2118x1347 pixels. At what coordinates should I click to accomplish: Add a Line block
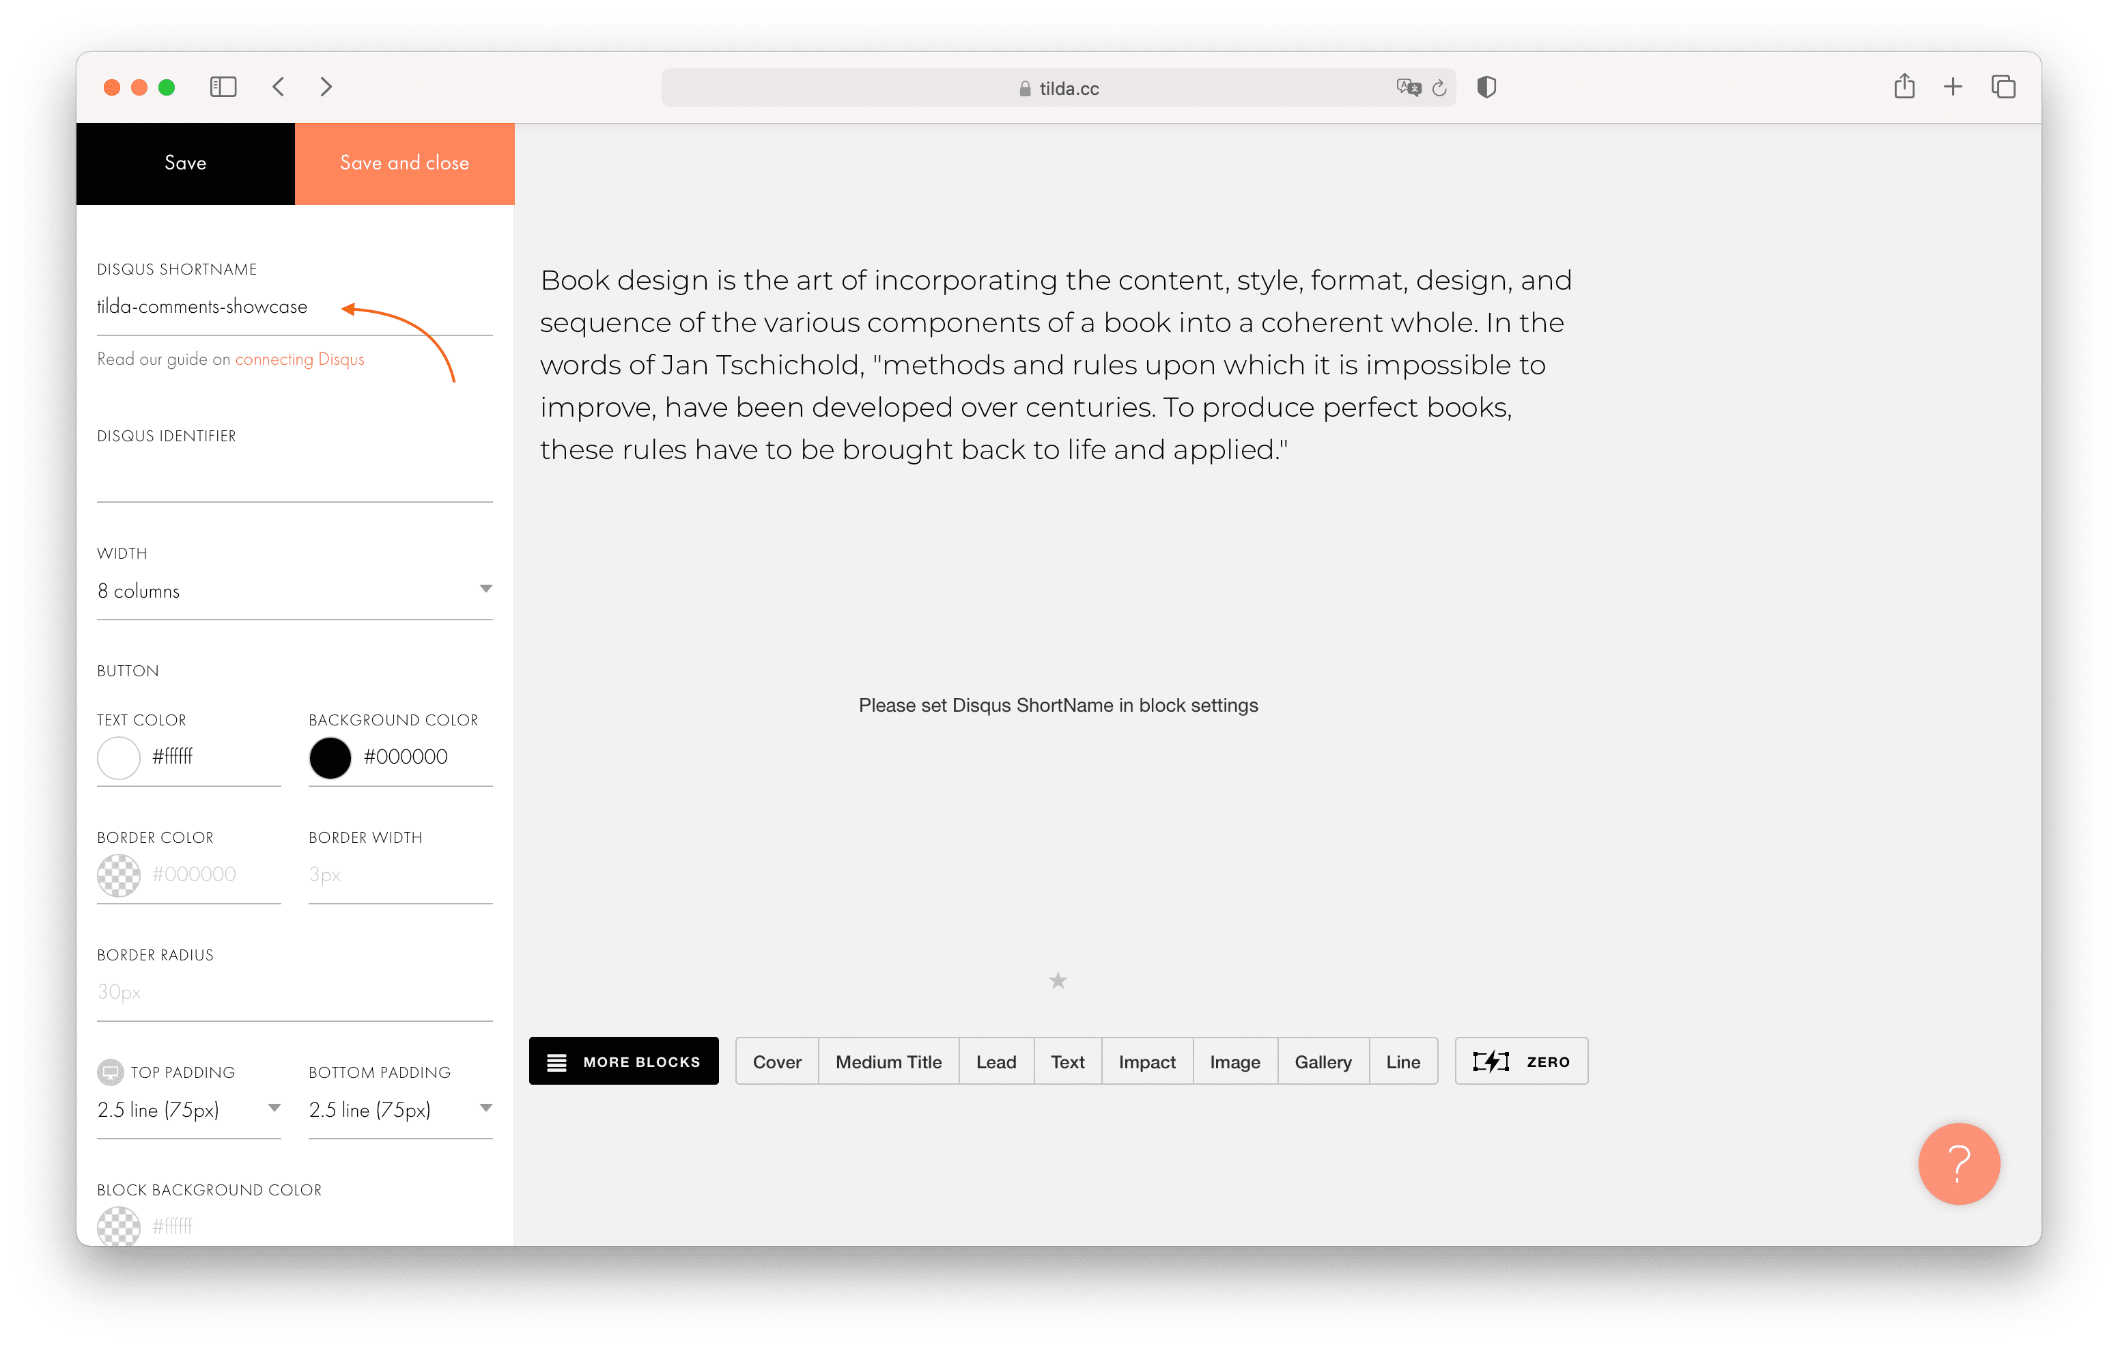[1403, 1061]
